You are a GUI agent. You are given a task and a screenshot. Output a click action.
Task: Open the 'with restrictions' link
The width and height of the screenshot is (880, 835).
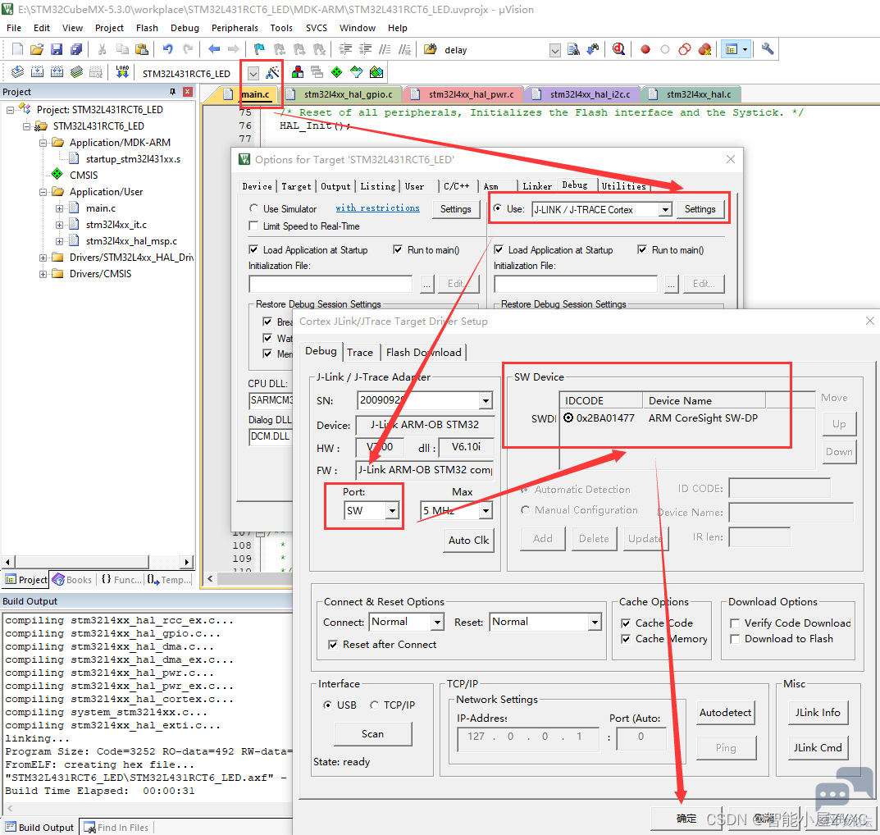[x=378, y=208]
